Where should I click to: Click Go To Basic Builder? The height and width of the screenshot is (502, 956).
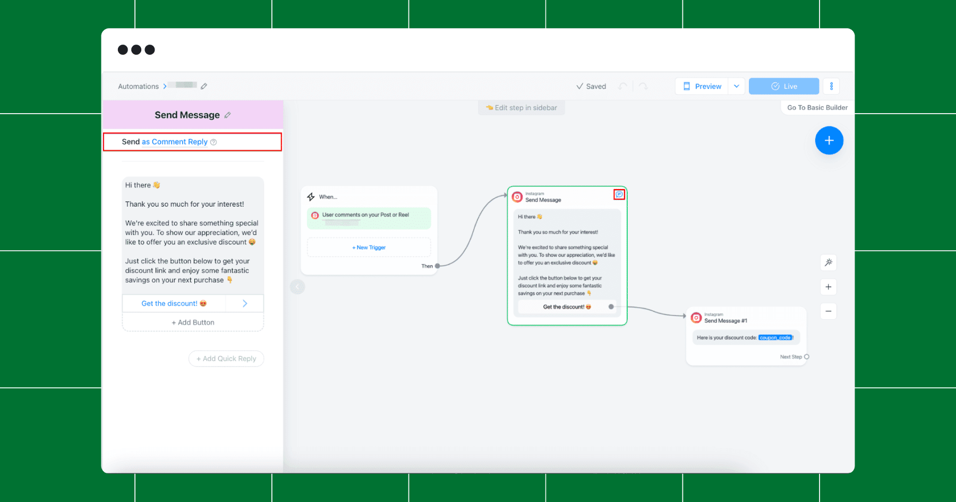pyautogui.click(x=817, y=107)
